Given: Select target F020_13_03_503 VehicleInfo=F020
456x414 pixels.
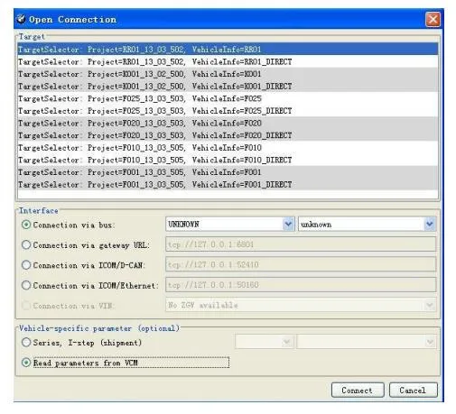Looking at the screenshot, I should click(228, 123).
